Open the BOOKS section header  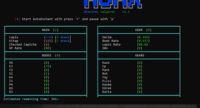pyautogui.click(x=51, y=55)
